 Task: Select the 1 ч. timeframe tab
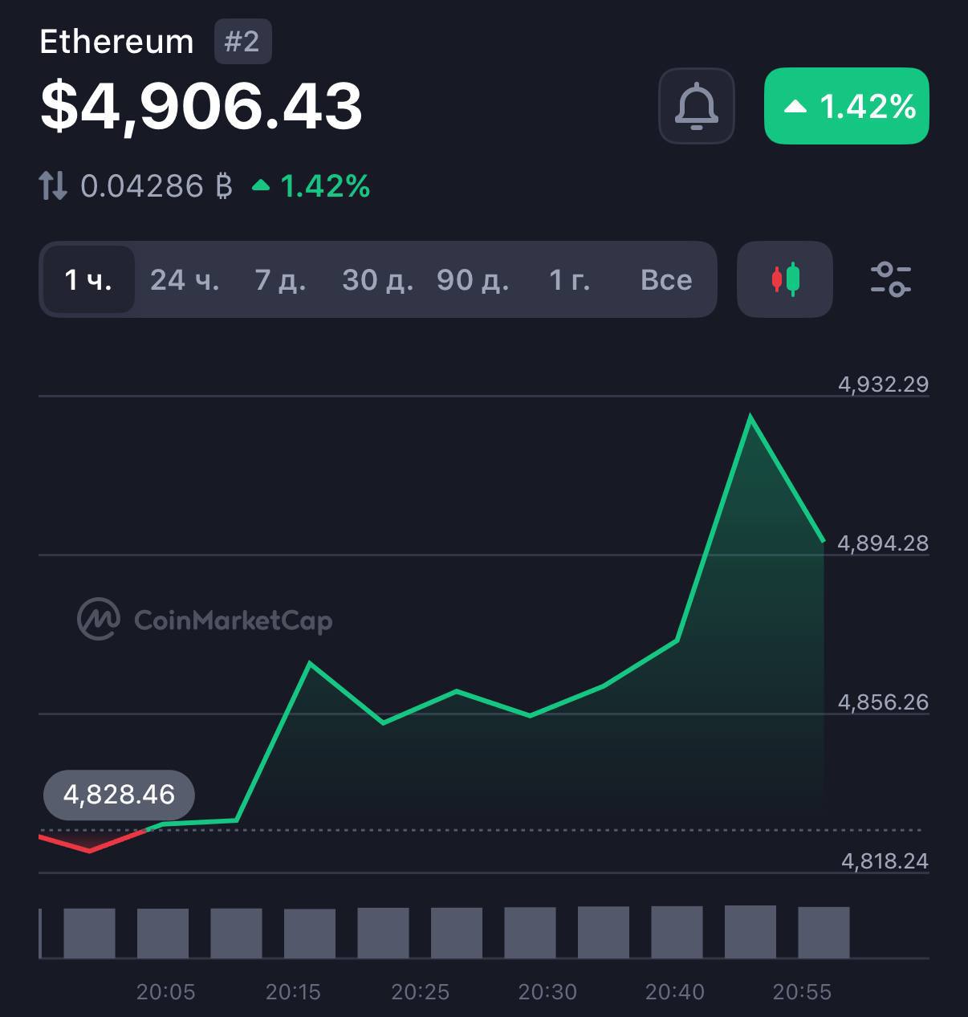(x=88, y=279)
